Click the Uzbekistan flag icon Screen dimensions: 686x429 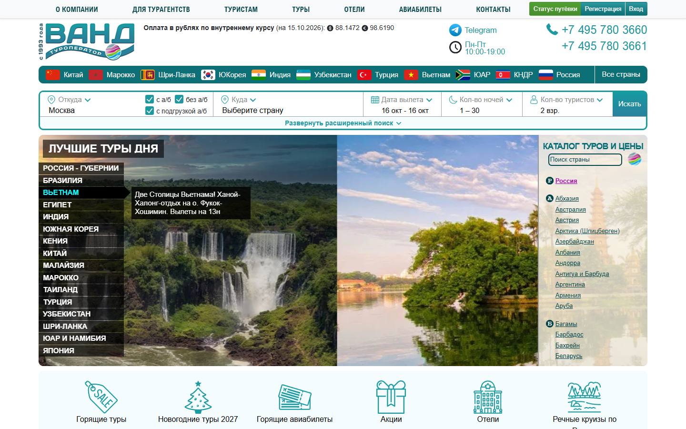pyautogui.click(x=303, y=75)
